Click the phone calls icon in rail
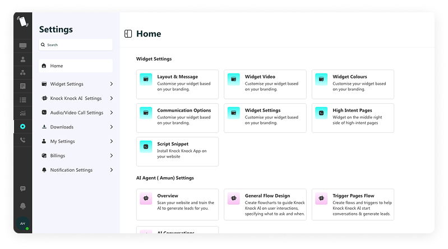Screen dimensions: 448x249 [x=23, y=140]
